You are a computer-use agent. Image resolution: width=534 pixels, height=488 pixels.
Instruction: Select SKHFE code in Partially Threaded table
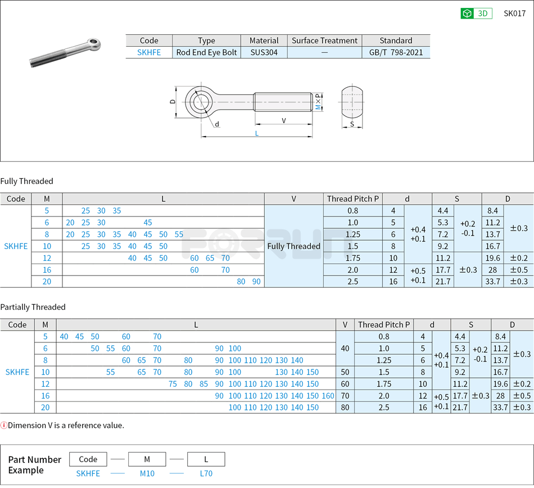coord(16,372)
